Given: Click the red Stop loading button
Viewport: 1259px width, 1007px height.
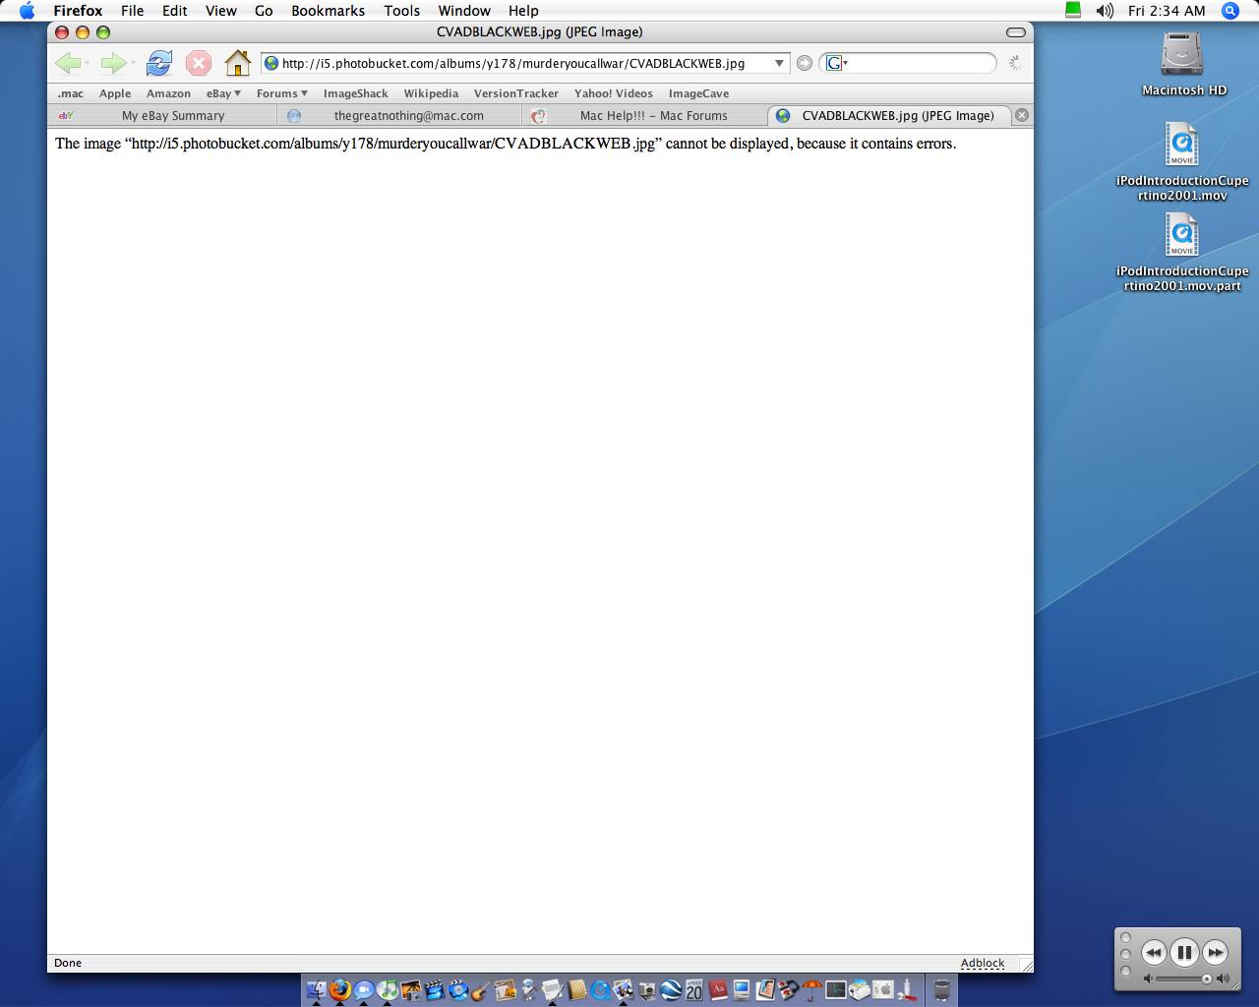Looking at the screenshot, I should (199, 63).
